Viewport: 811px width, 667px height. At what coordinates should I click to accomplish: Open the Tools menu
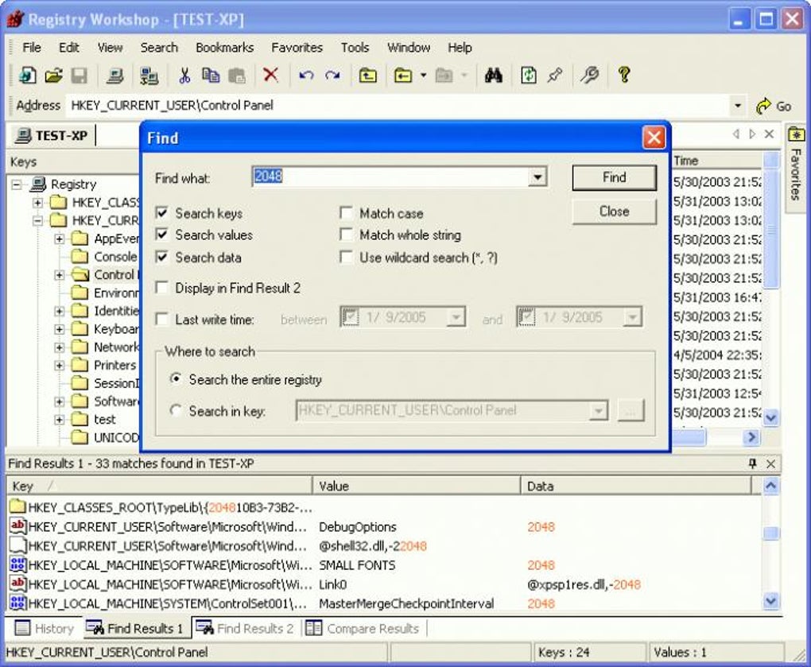pos(355,48)
